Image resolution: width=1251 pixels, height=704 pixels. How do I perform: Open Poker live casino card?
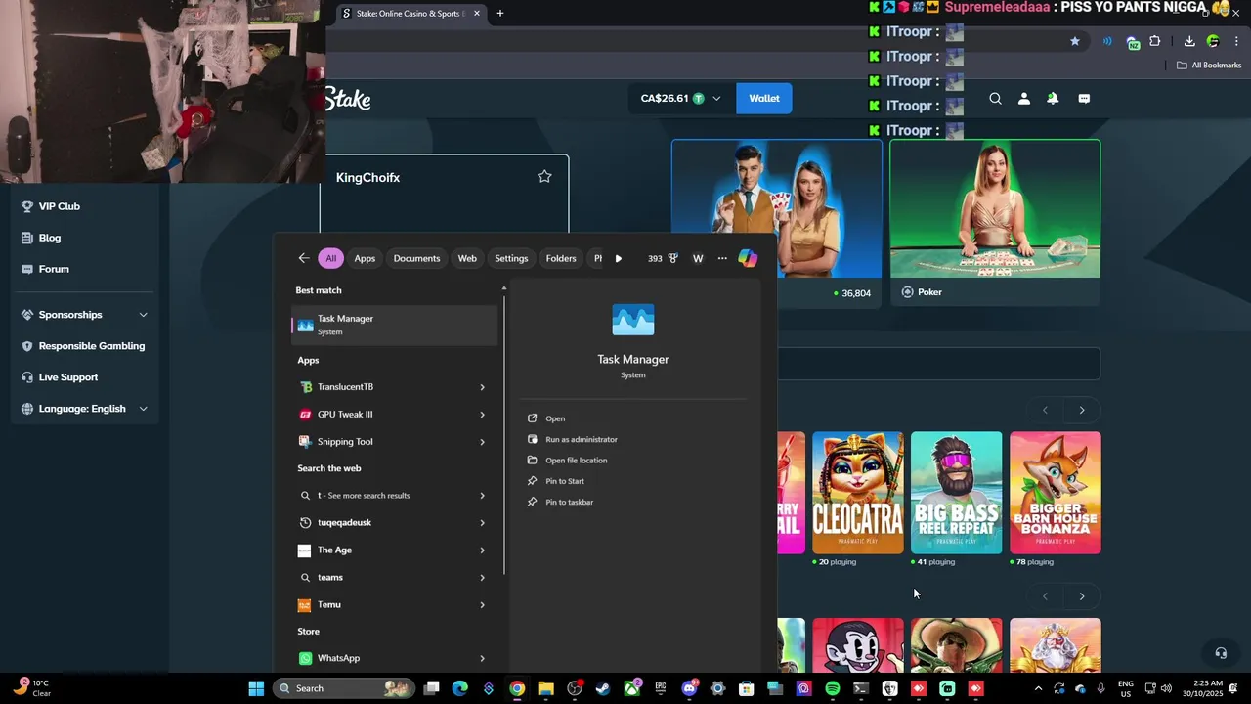point(995,222)
